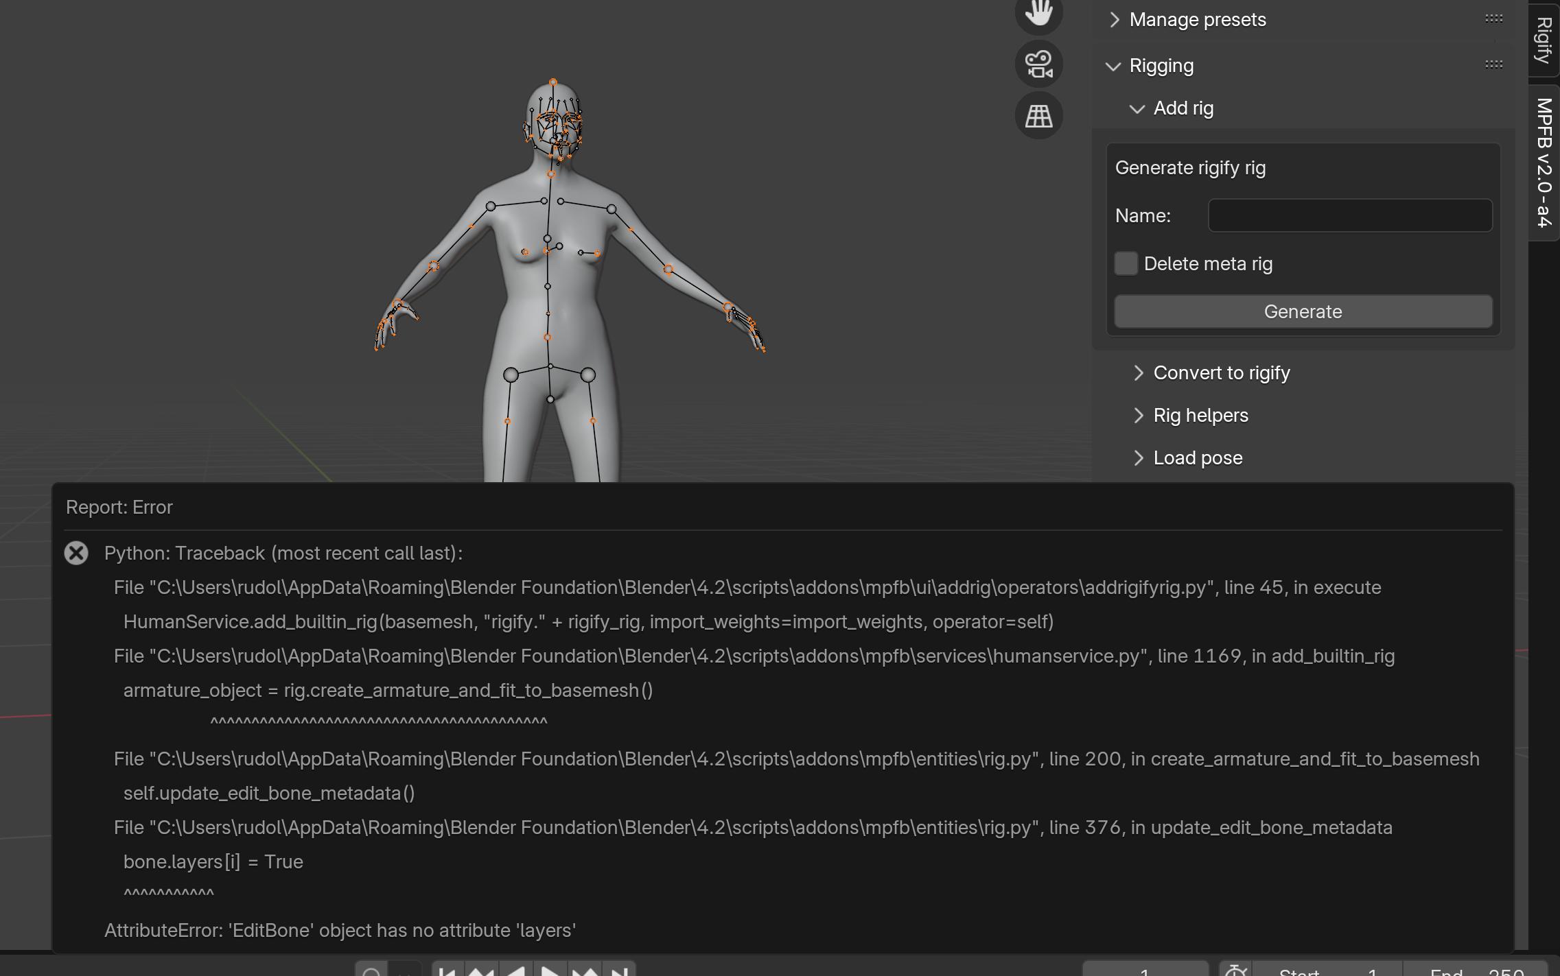Expand the Load pose section
Screen dimensions: 1560x976
click(x=1197, y=457)
